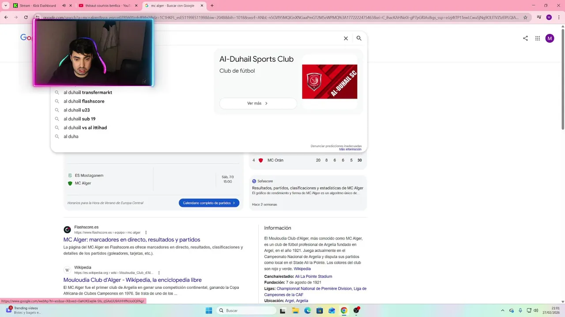
Task: Open the Windows Start menu
Action: click(x=209, y=310)
